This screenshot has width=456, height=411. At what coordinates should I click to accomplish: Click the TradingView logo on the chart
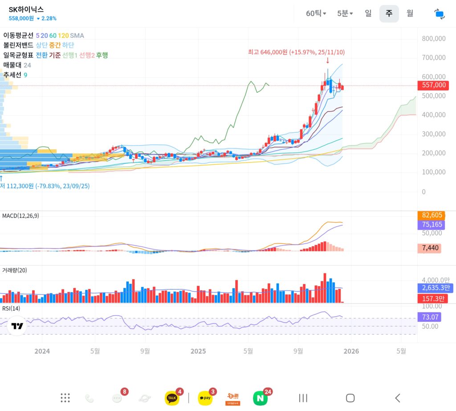pyautogui.click(x=17, y=326)
